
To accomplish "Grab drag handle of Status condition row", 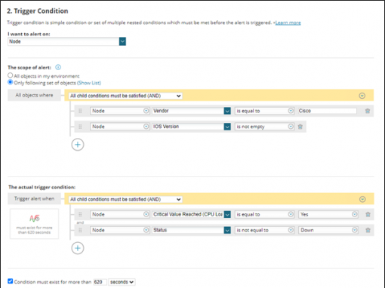I will pos(80,230).
